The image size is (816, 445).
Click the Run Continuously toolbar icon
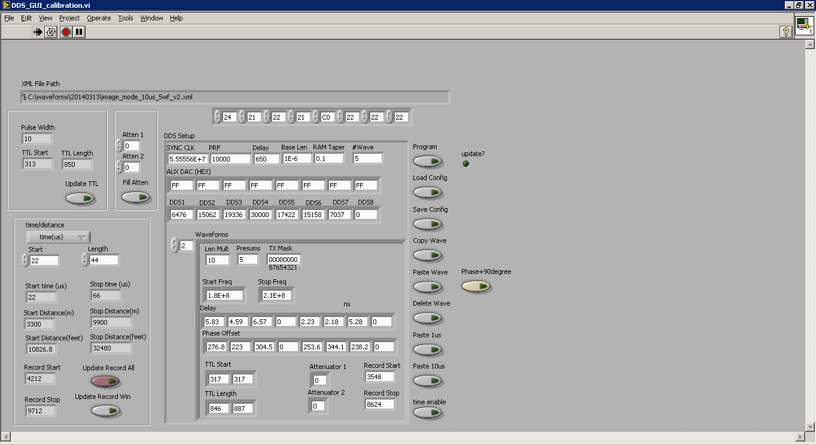pyautogui.click(x=51, y=32)
